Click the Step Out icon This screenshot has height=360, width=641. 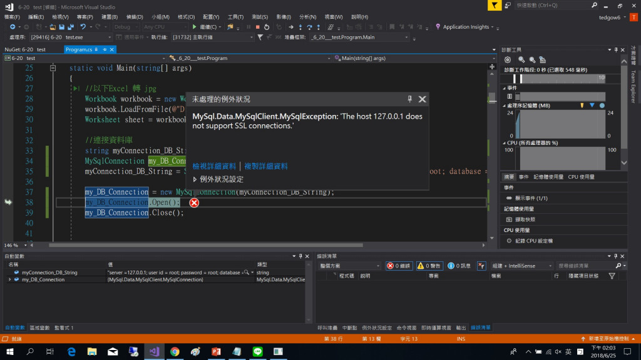(x=319, y=27)
